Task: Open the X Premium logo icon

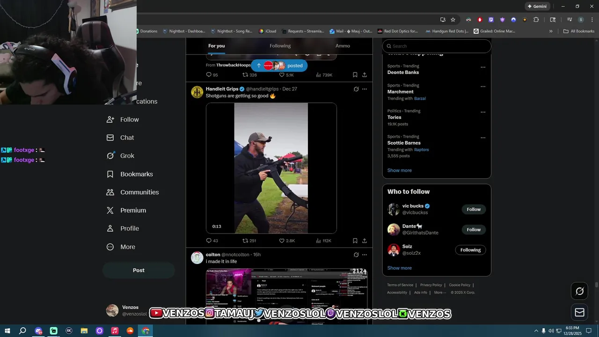Action: [x=110, y=211]
